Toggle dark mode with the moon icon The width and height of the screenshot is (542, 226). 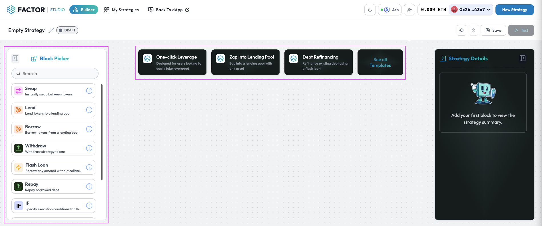coord(370,10)
